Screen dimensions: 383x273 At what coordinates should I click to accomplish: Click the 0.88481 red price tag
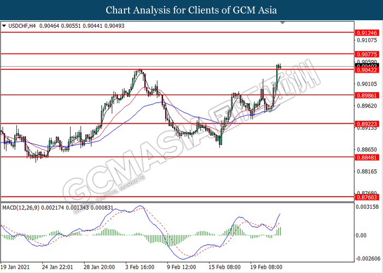pos(367,157)
